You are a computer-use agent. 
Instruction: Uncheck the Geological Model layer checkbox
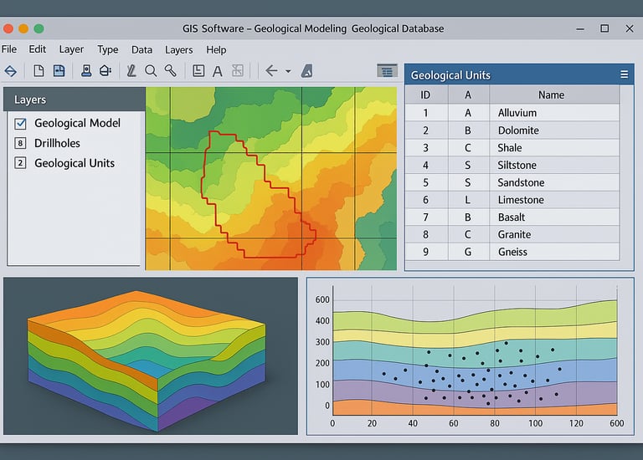(21, 124)
